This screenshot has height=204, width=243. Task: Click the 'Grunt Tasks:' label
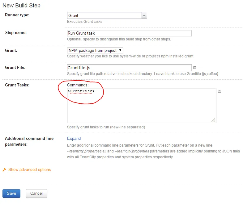point(17,85)
